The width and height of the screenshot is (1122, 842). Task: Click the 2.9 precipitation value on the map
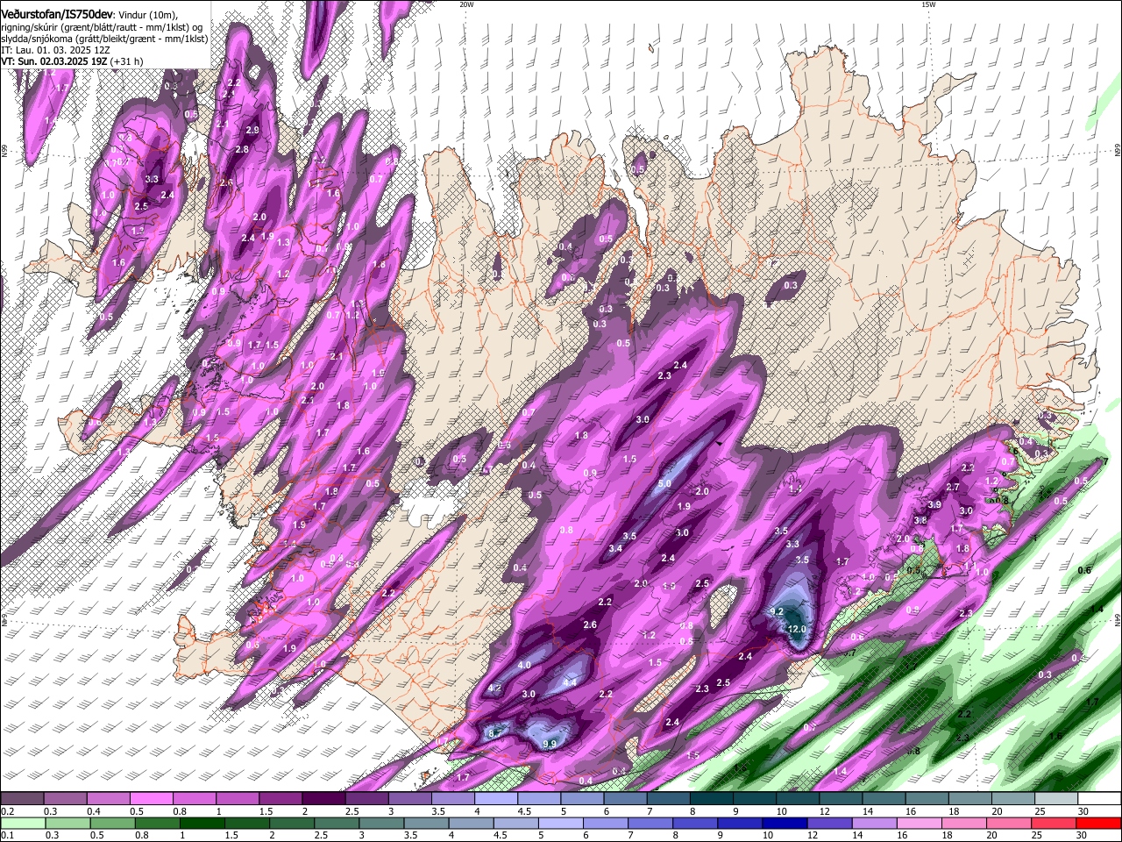pos(252,130)
